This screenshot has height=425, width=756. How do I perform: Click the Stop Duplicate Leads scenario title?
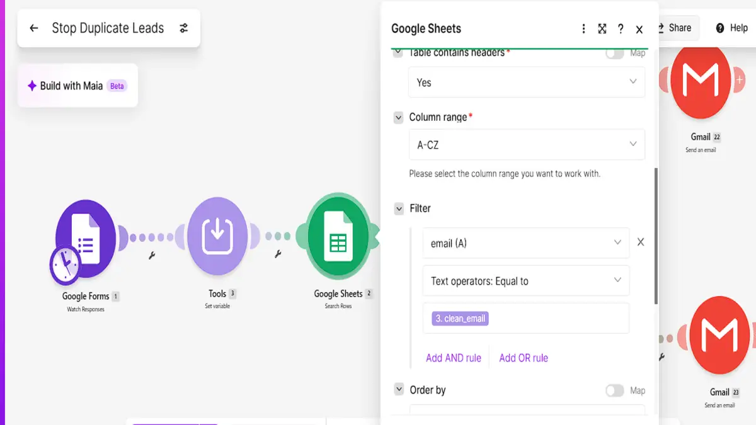click(x=108, y=28)
